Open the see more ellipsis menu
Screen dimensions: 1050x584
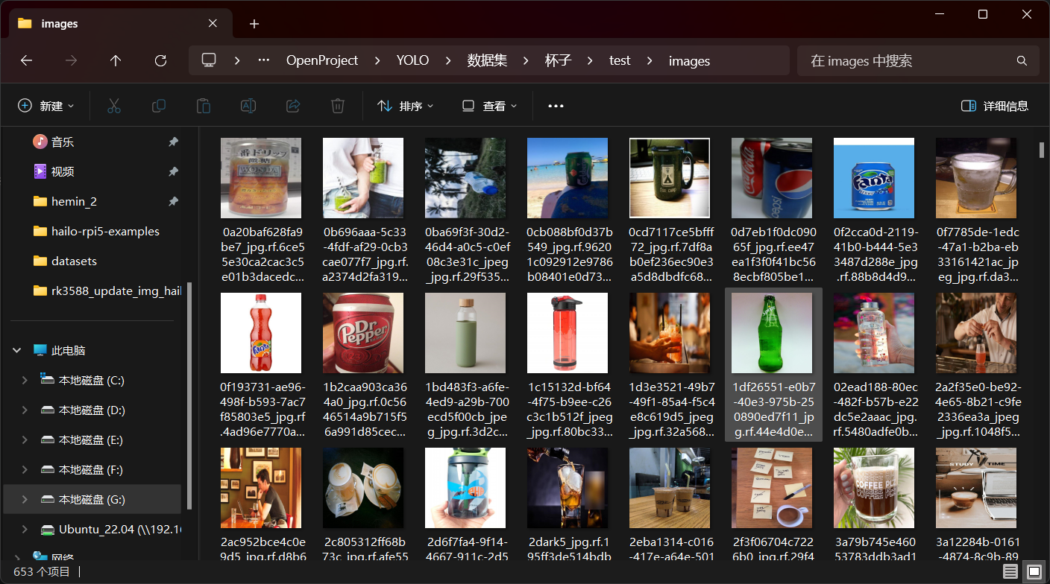[x=556, y=106]
